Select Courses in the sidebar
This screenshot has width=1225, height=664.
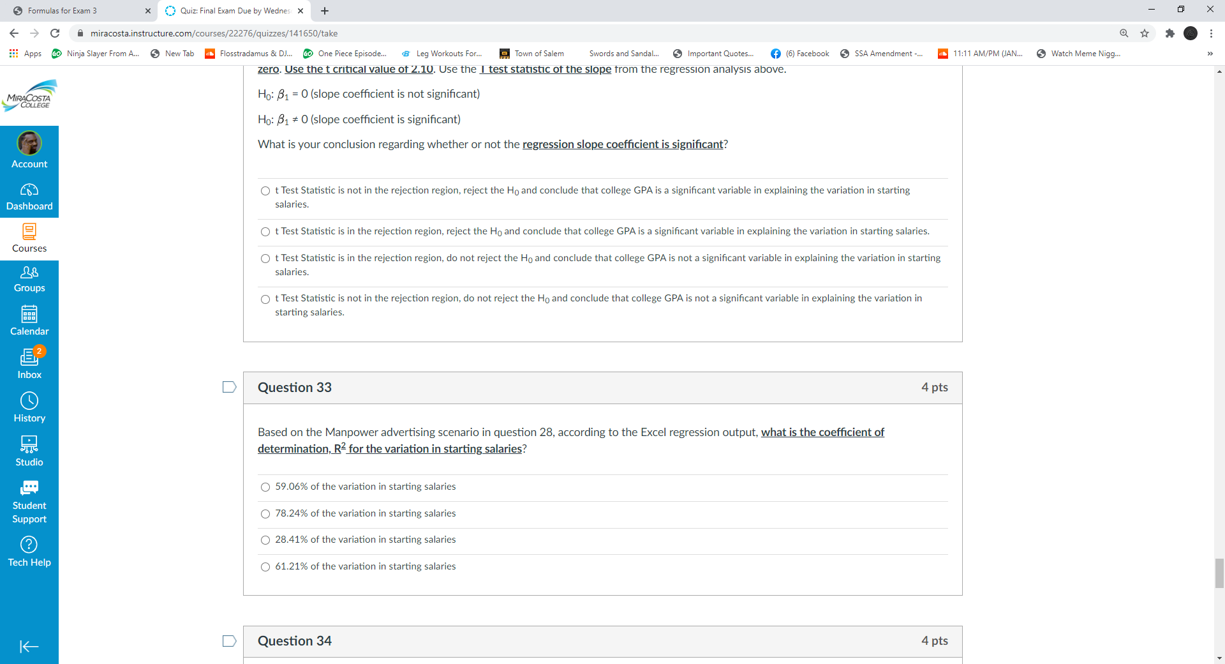(x=29, y=238)
